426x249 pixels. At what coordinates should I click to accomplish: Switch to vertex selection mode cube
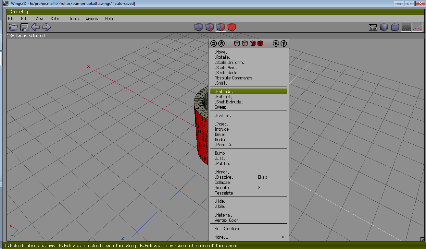coord(198,27)
